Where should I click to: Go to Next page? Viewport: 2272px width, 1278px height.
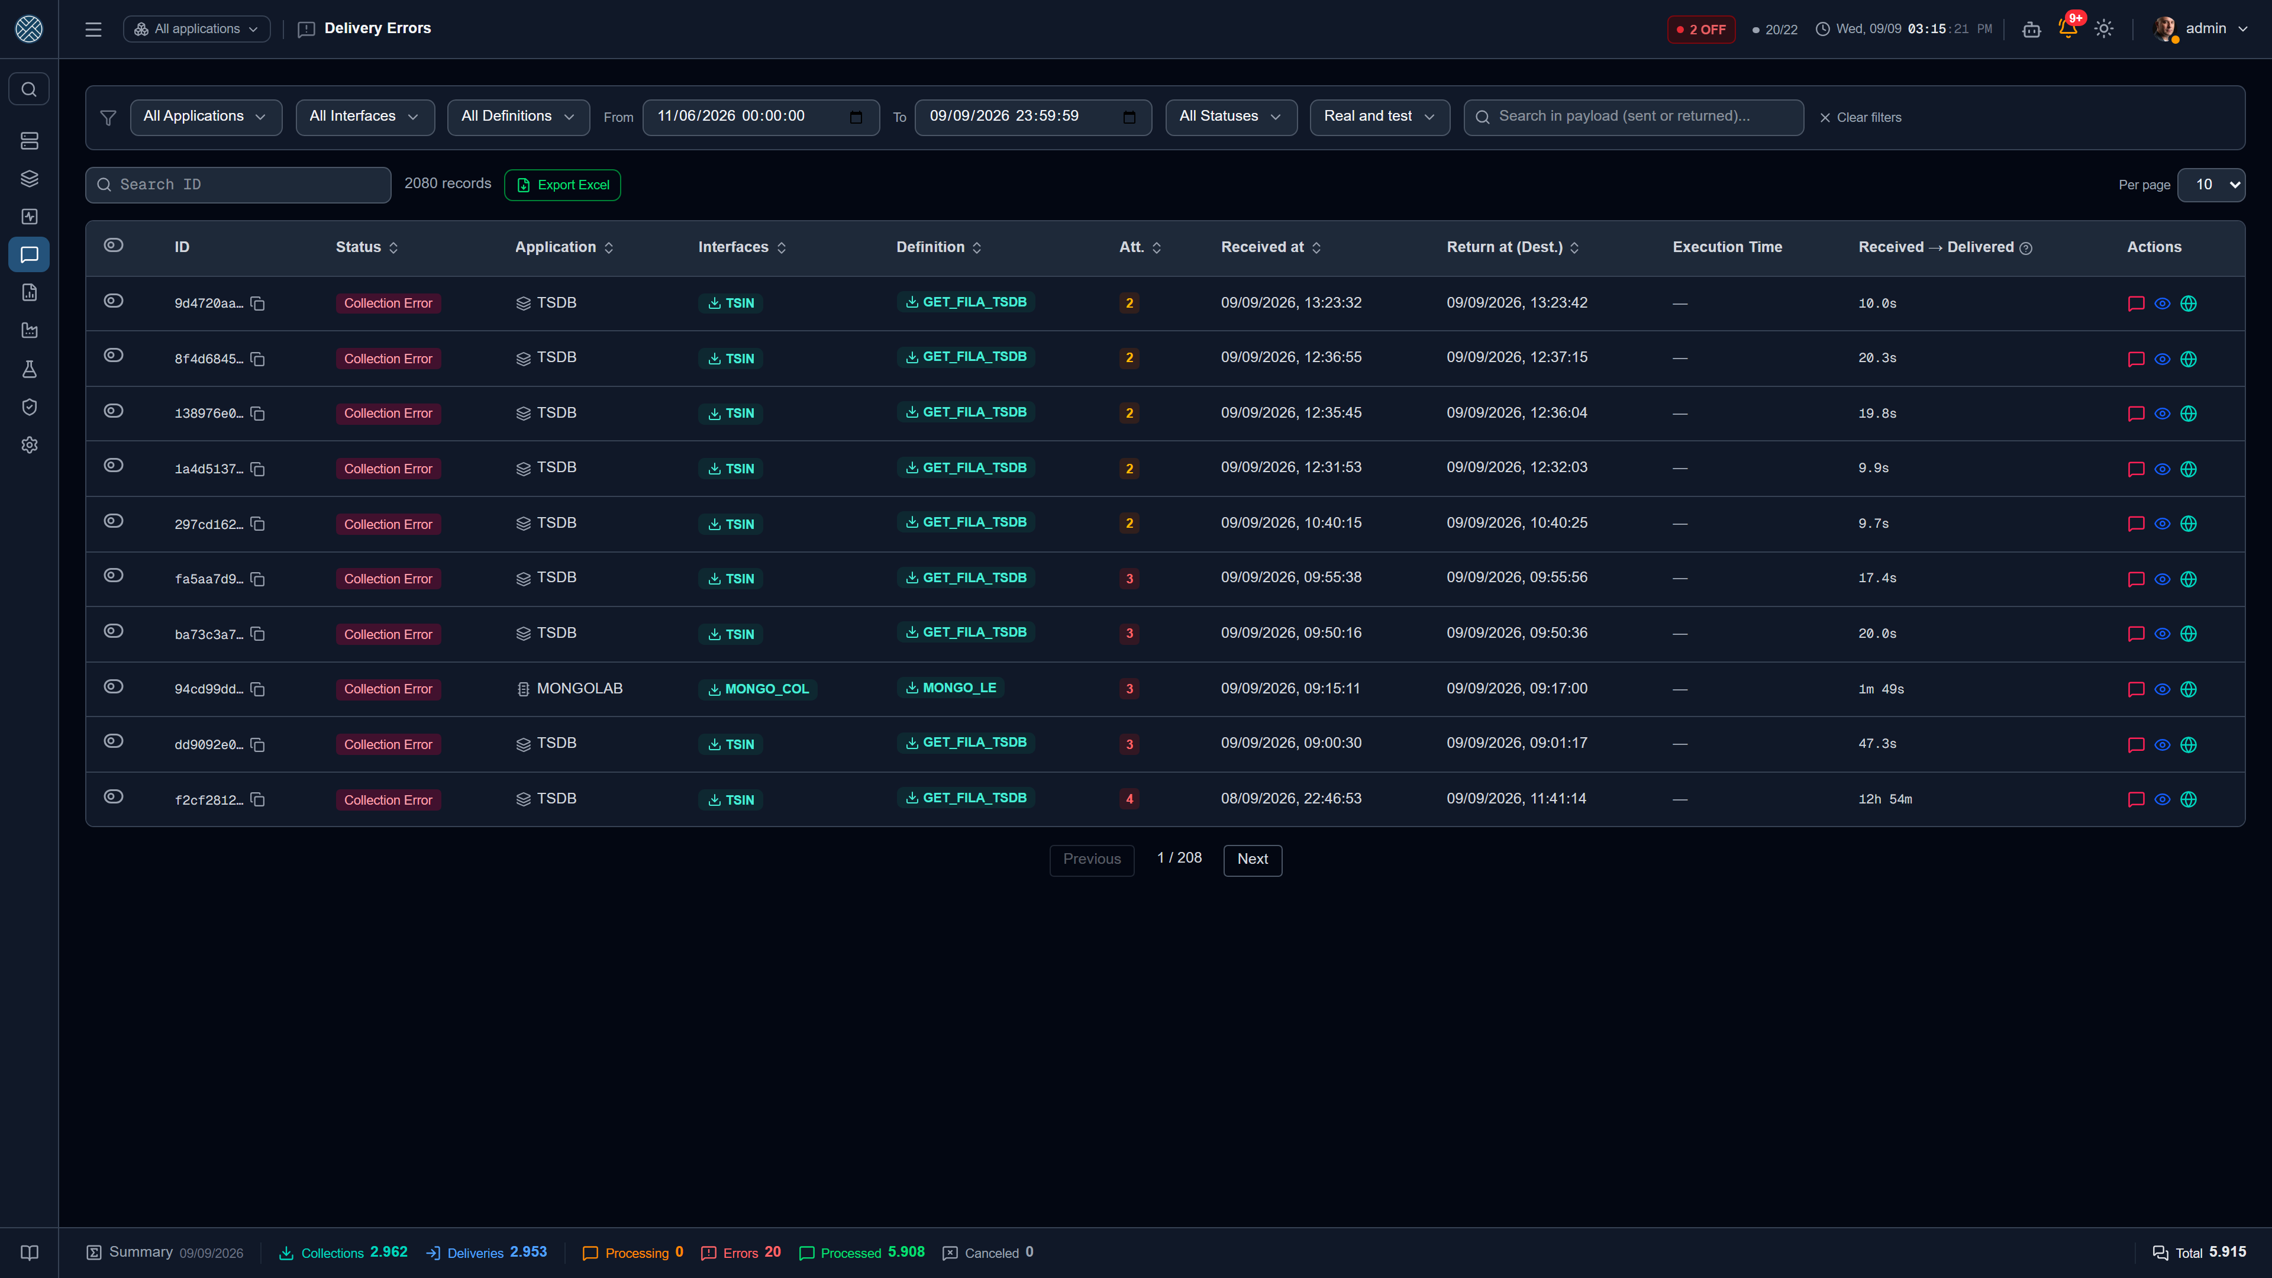1253,860
